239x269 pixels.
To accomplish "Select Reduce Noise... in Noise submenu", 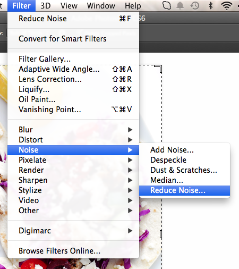I will pos(185,190).
